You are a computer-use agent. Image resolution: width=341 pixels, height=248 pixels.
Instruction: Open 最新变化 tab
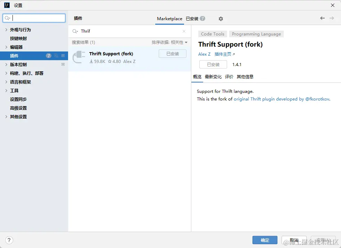click(213, 77)
